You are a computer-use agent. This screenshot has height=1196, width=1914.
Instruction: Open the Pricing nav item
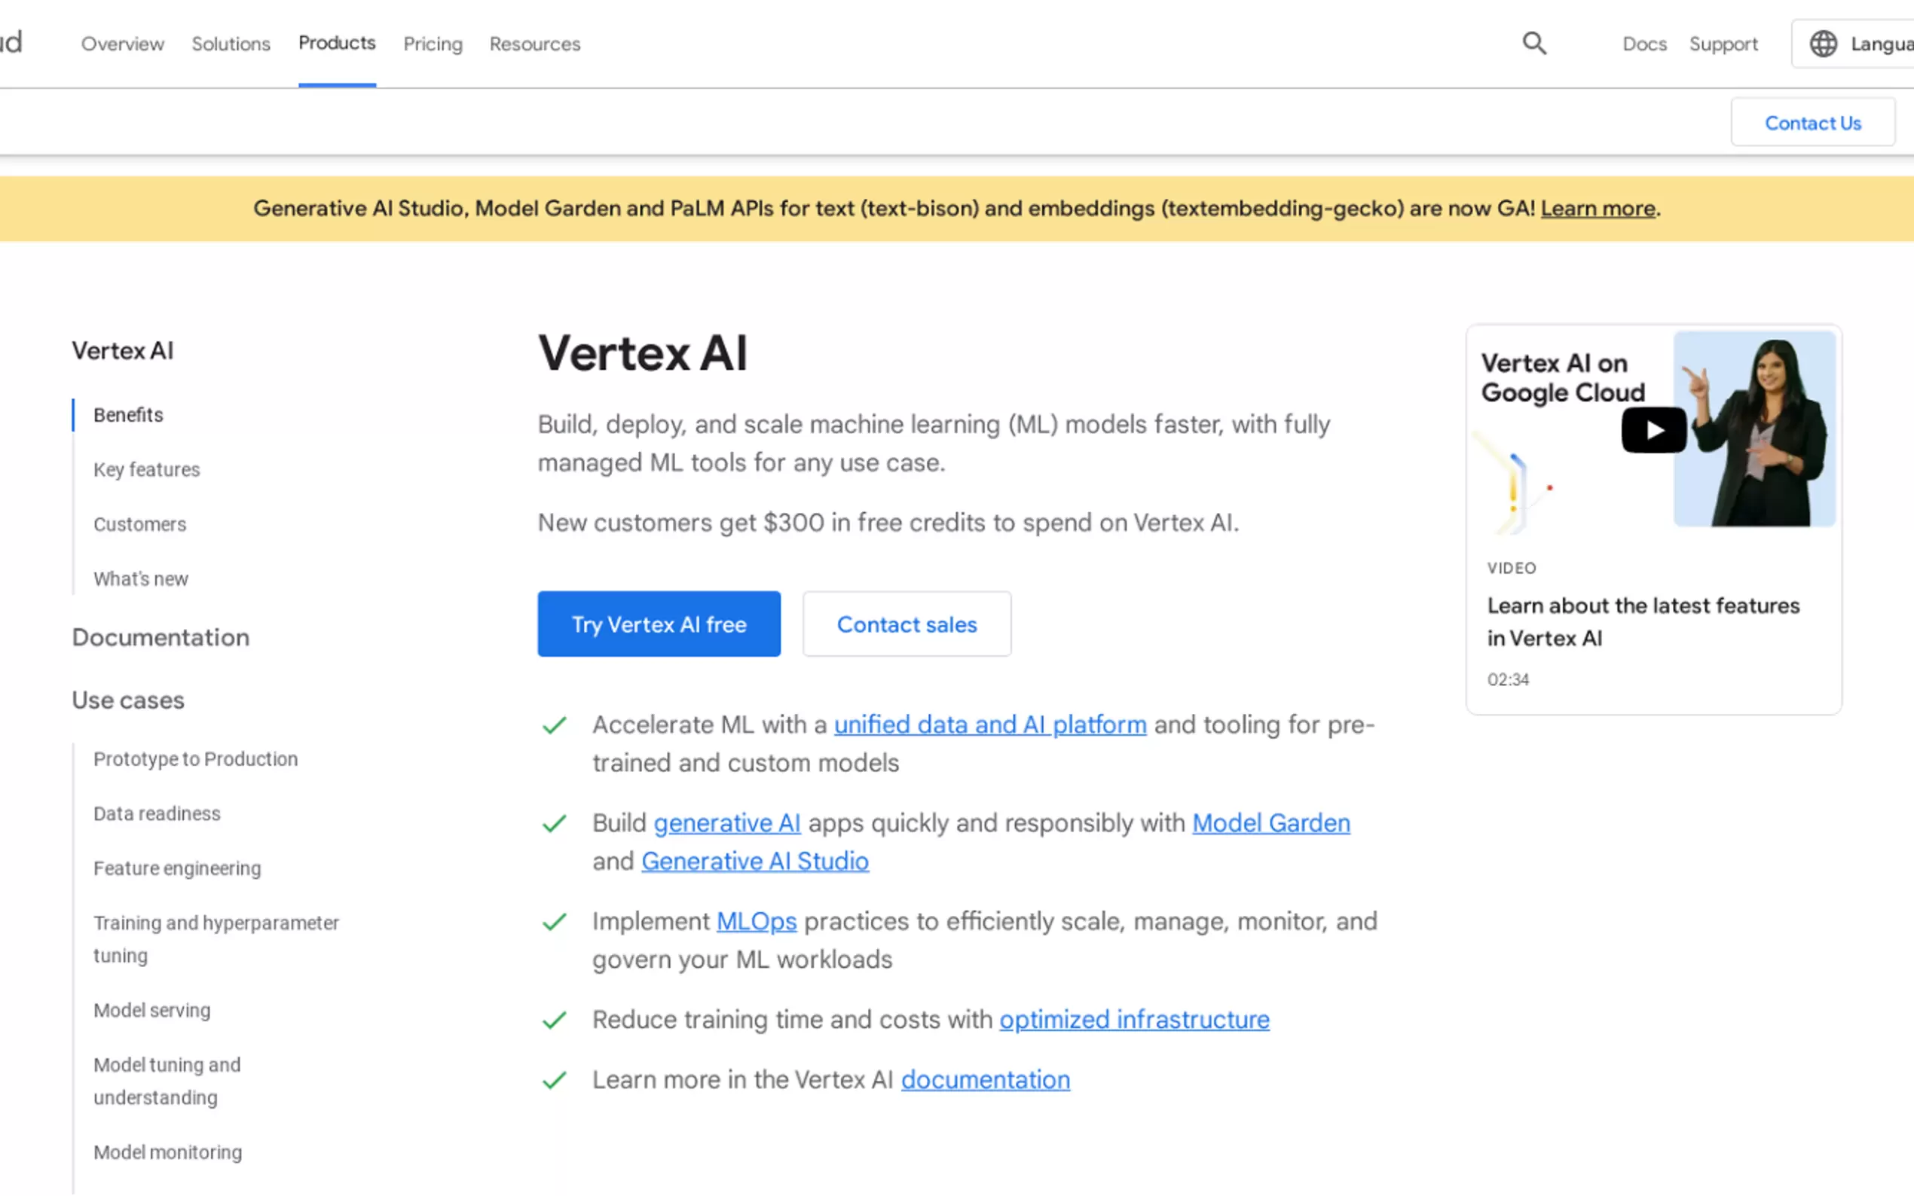click(x=433, y=44)
